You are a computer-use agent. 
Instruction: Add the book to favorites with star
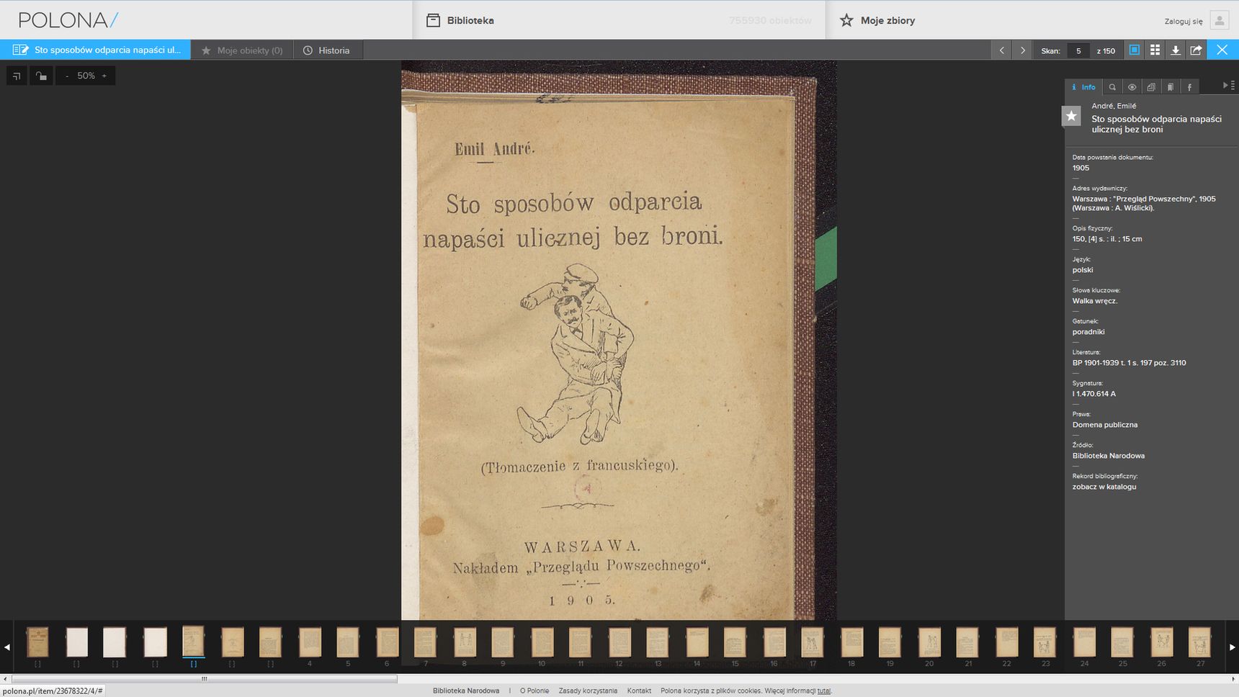(x=1071, y=116)
